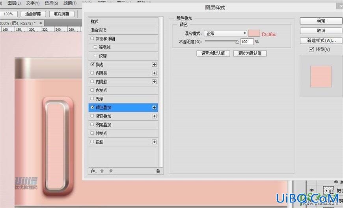The width and height of the screenshot is (343, 208).
Task: Add another 渐变叠加 effect with plus
Action: [154, 116]
